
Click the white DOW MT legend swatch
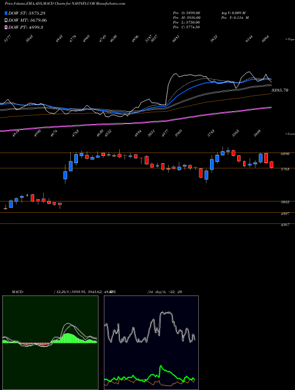(6, 20)
